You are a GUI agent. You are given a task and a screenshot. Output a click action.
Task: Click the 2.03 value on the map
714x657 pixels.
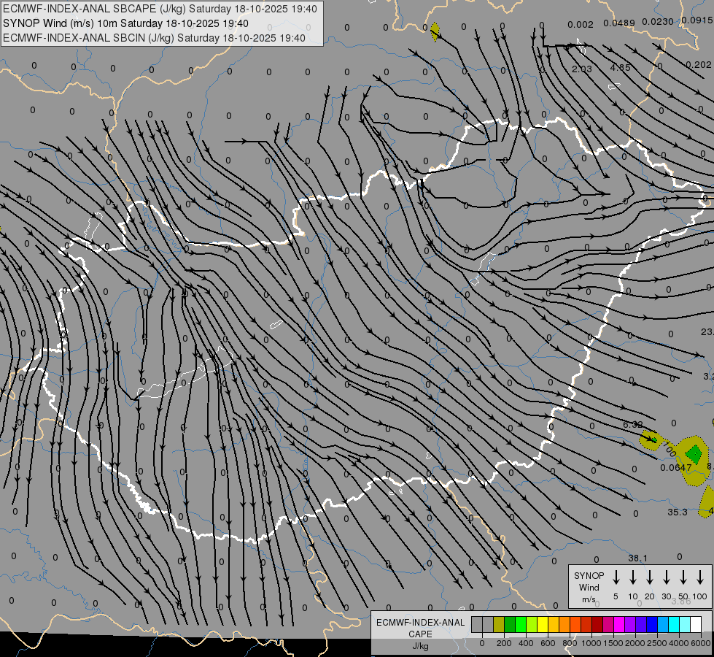[x=582, y=69]
